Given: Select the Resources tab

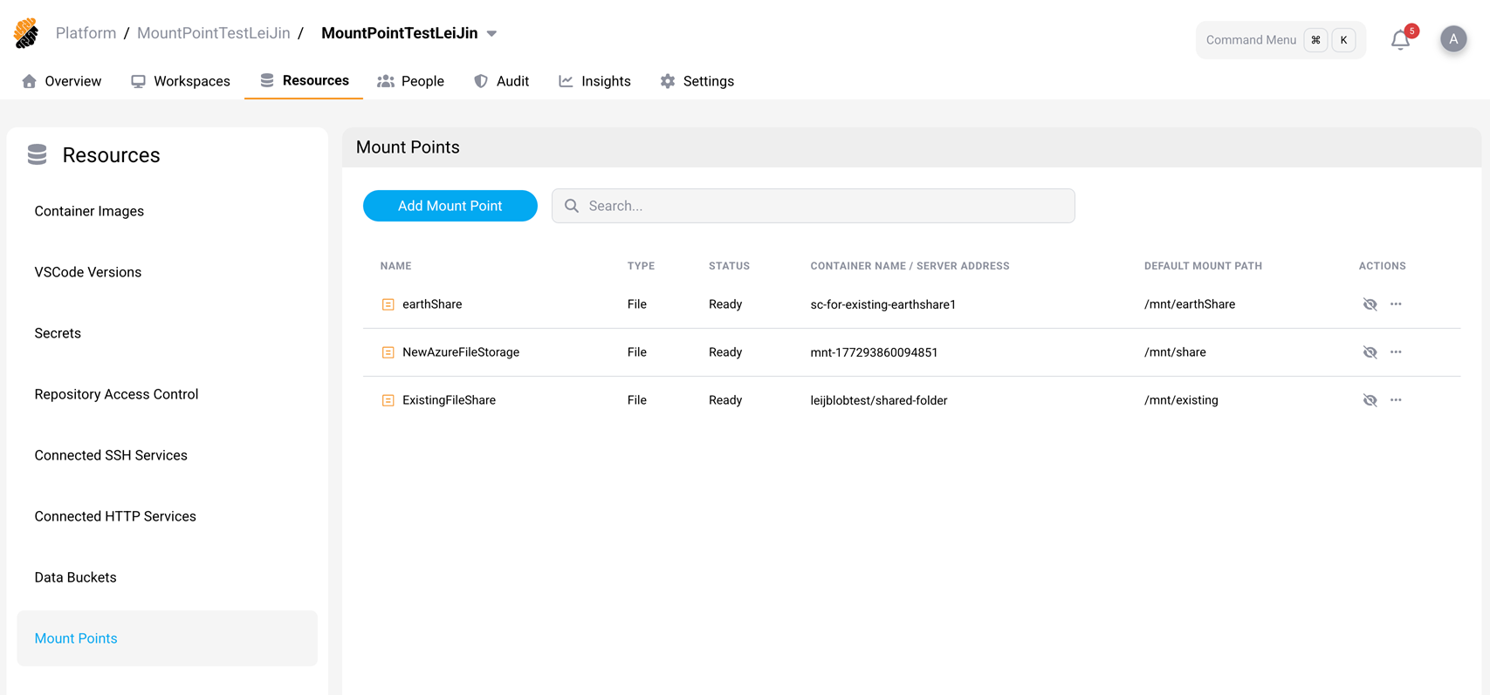Looking at the screenshot, I should (304, 80).
